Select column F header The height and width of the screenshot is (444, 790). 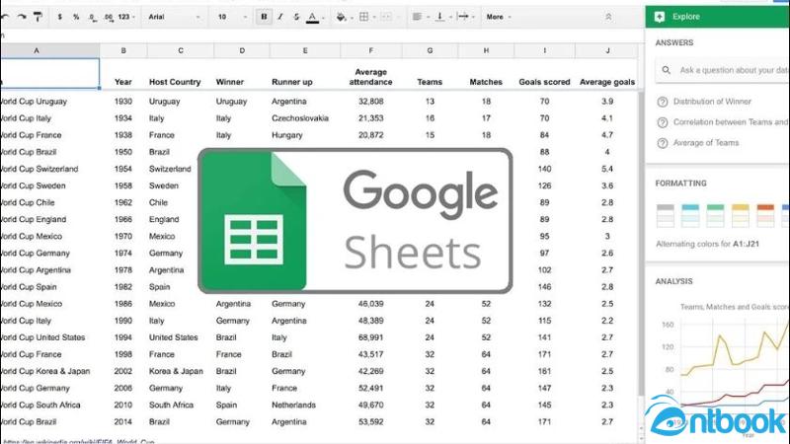[371, 50]
